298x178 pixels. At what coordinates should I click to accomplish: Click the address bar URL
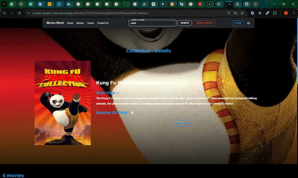(90, 13)
